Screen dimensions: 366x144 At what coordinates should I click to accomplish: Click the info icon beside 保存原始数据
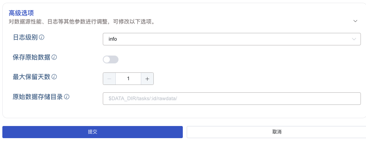(x=54, y=57)
